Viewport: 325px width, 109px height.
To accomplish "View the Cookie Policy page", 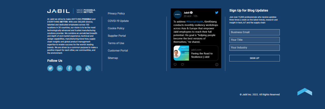I will 116,28.
